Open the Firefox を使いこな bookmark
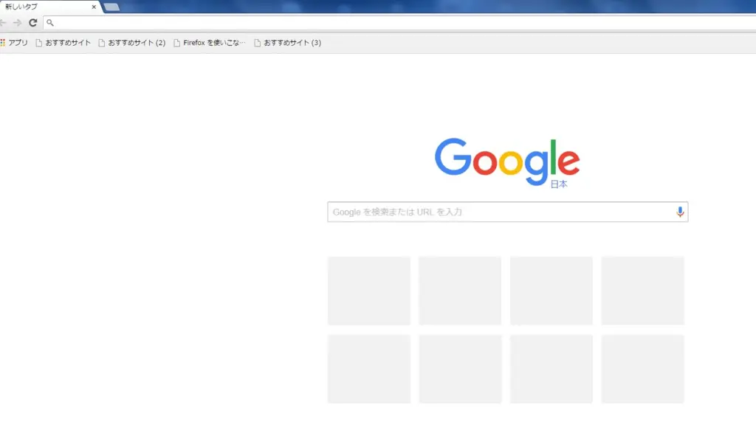The width and height of the screenshot is (756, 441). click(210, 43)
